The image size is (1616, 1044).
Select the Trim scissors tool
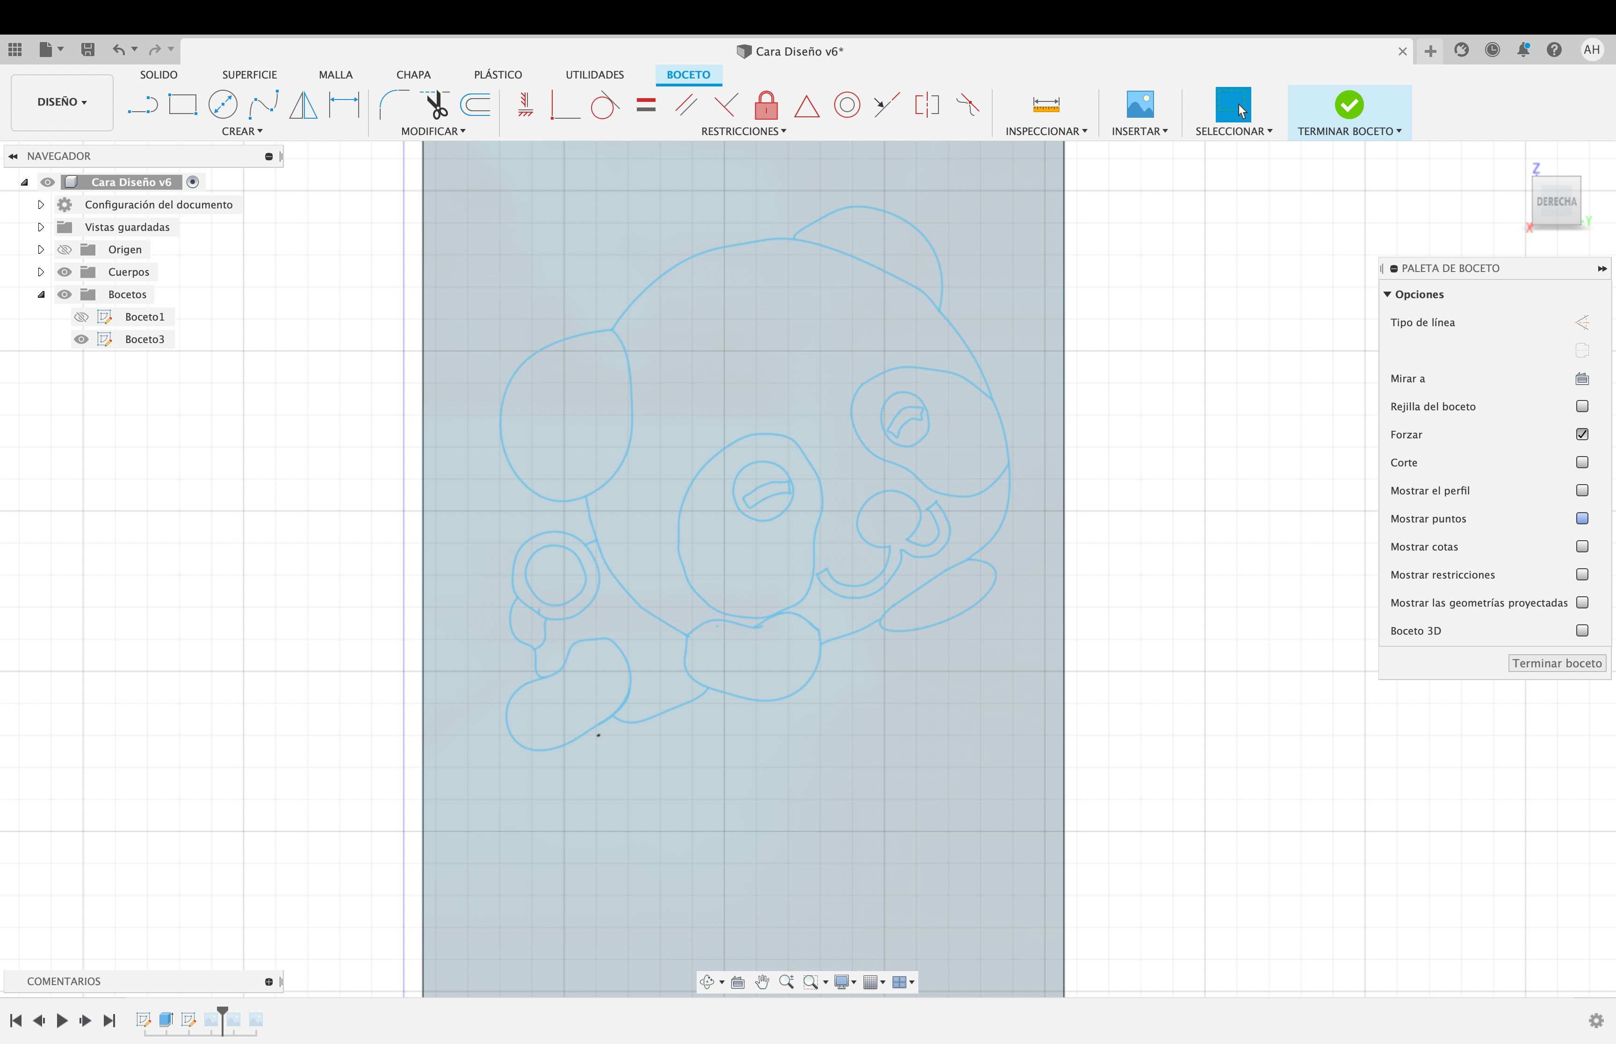435,104
